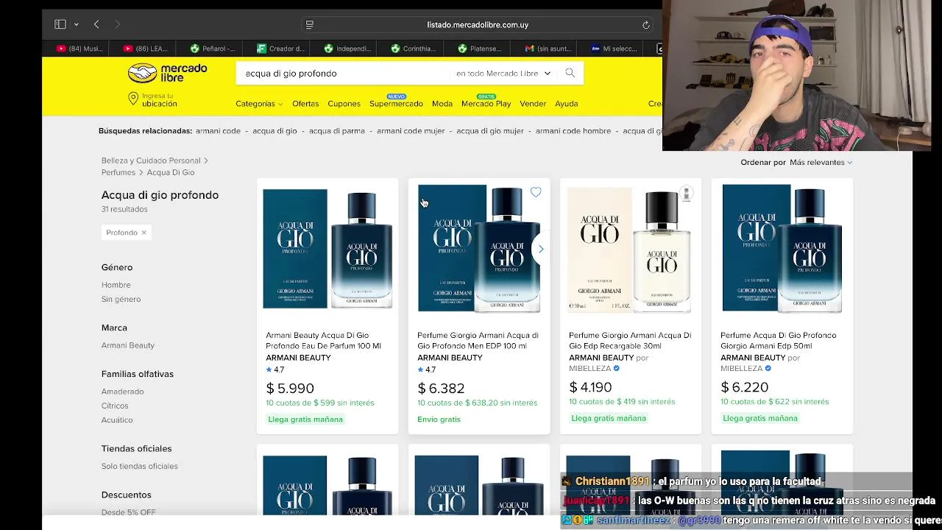Open "Ingresa tu ubicación" link
Image resolution: width=942 pixels, height=530 pixels.
[x=159, y=99]
